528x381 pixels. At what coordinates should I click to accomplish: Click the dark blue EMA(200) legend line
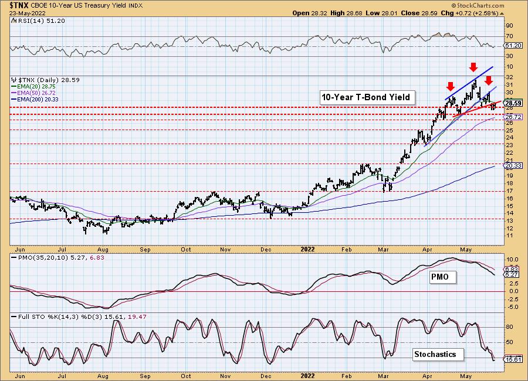click(x=14, y=99)
